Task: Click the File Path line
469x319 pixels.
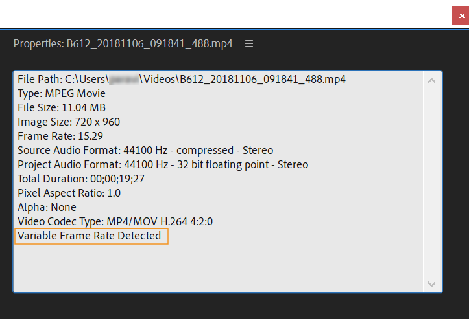Action: (181, 79)
